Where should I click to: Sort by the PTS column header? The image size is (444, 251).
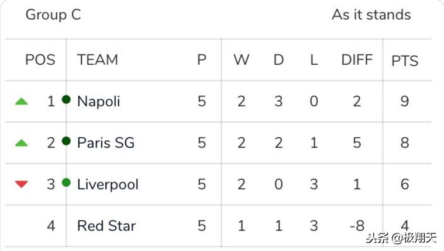point(405,60)
